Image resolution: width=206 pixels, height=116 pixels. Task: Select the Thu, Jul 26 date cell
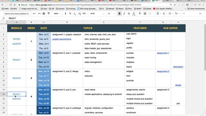(44, 103)
